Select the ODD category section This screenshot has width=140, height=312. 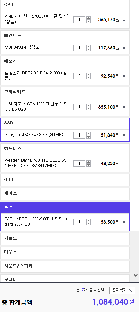pyautogui.click(x=65, y=180)
